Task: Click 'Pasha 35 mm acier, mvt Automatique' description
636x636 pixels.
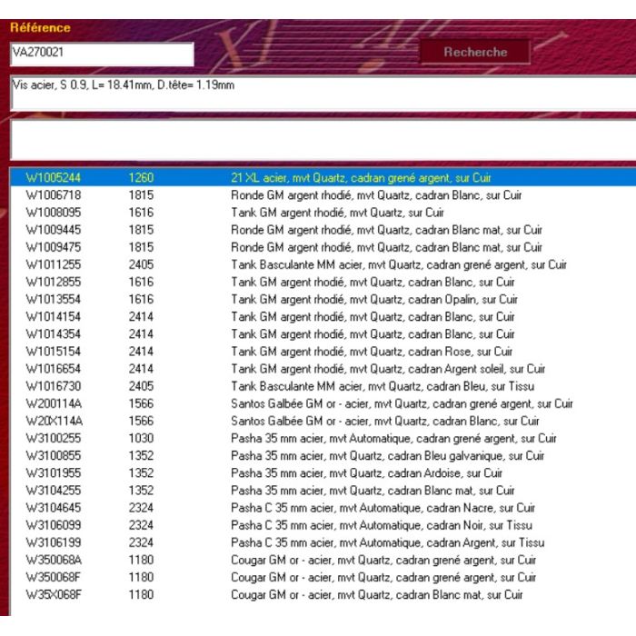Action: tap(393, 439)
